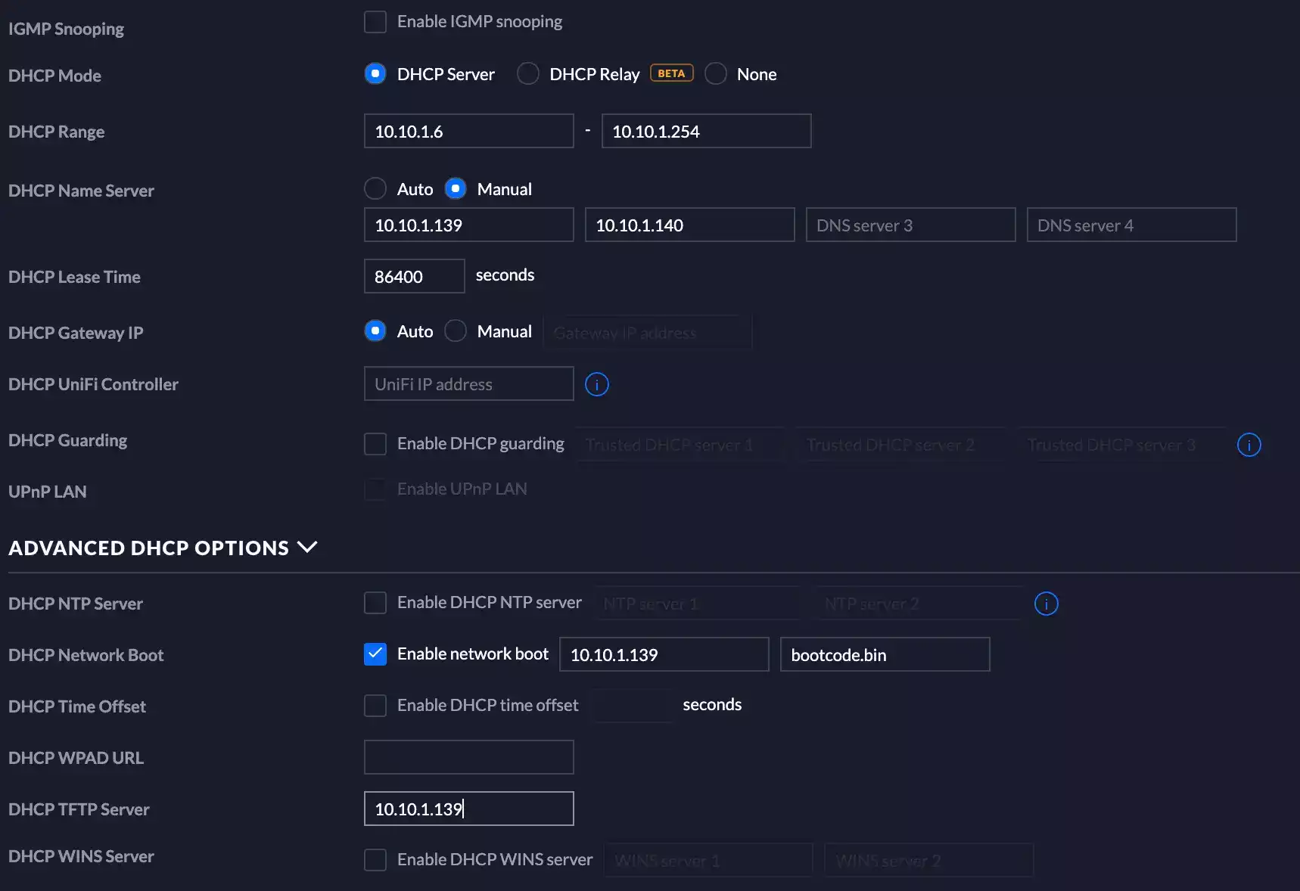Click the empty DHCP WPAD URL field
1300x891 pixels.
[x=468, y=757]
